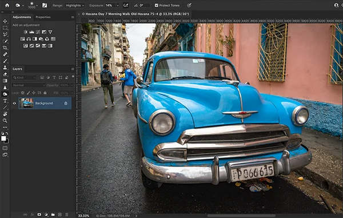The image size is (343, 218).
Task: Toggle type layer filter in Layers
Action: point(54,77)
